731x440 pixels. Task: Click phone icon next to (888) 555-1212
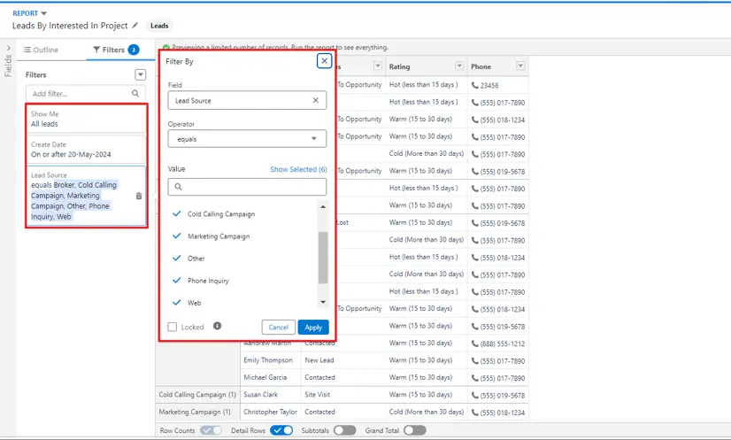tap(474, 344)
